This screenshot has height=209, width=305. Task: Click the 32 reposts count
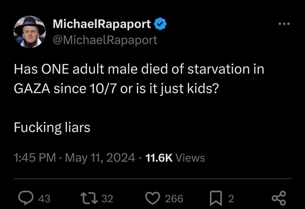[107, 199]
